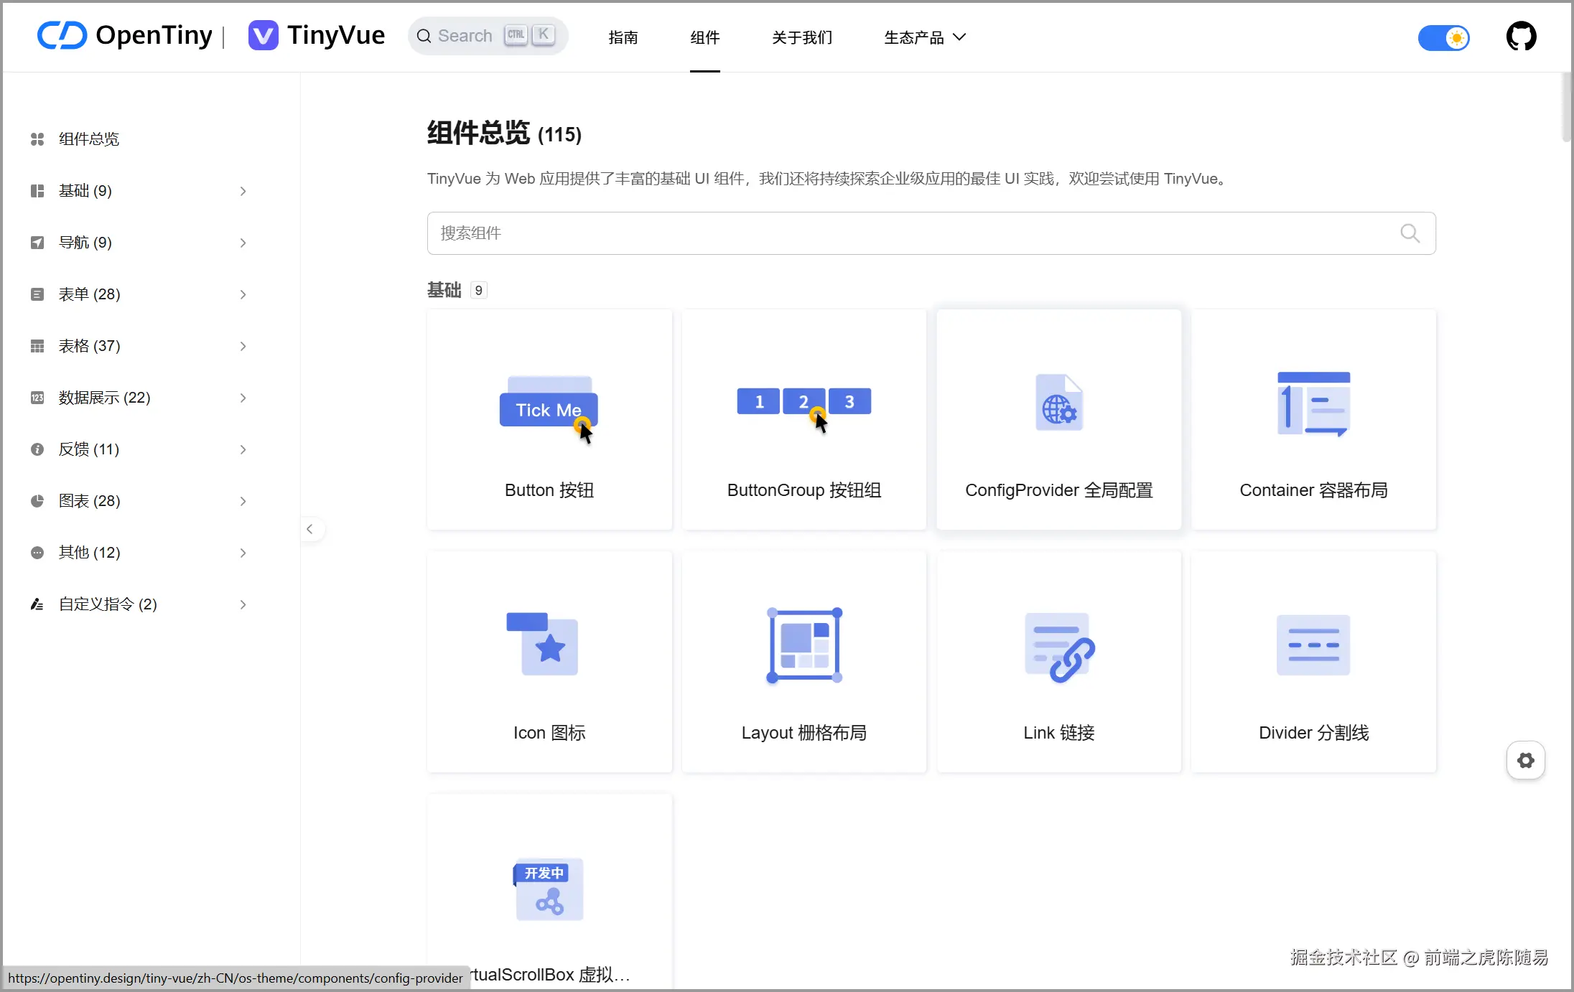Click the 反馈 info icon in sidebar
This screenshot has height=992, width=1574.
tap(37, 449)
